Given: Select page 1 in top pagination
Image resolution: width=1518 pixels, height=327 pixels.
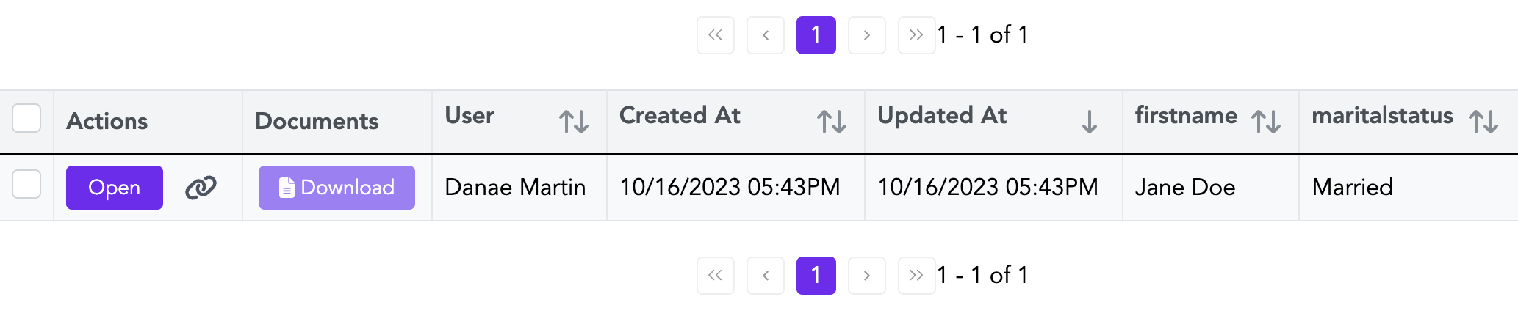Looking at the screenshot, I should pos(816,35).
